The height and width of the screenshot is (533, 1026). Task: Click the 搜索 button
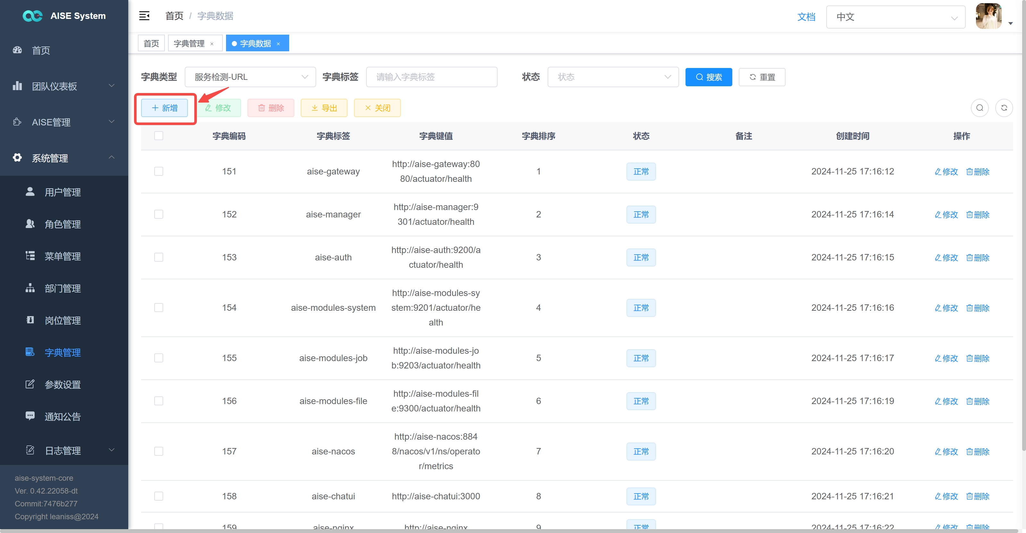pos(709,77)
